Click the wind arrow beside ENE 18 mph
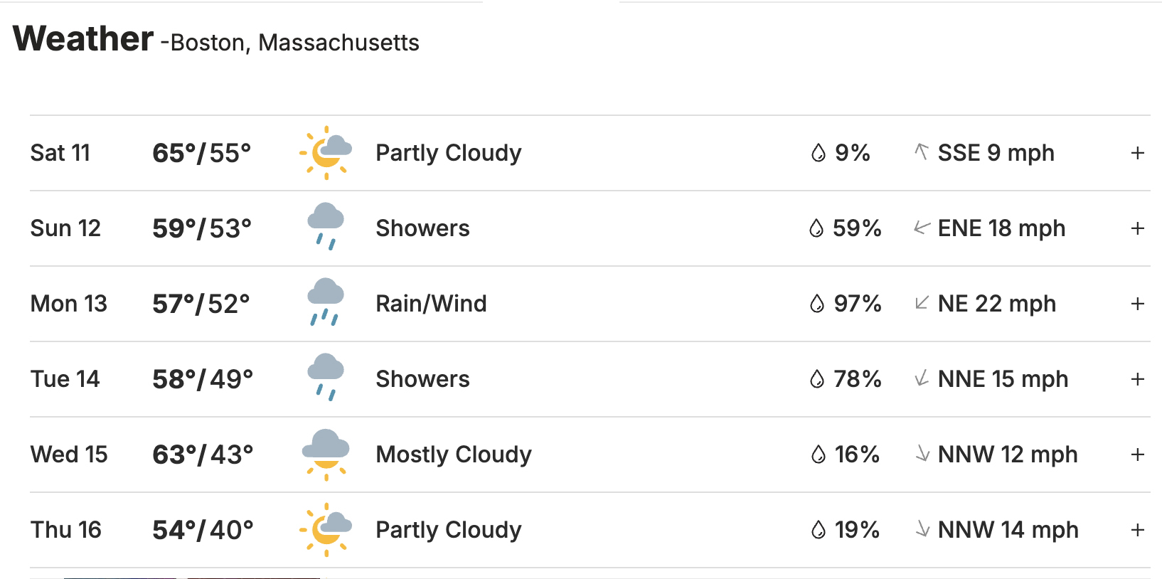The image size is (1162, 579). click(922, 228)
